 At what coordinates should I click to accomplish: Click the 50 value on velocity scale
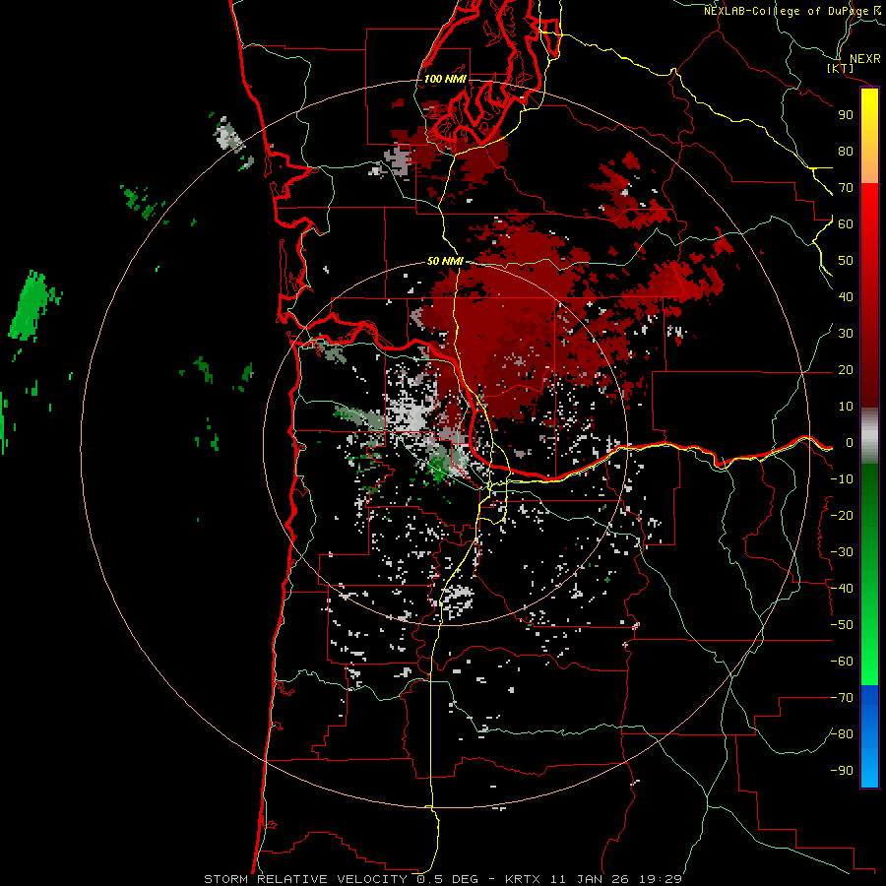click(846, 261)
